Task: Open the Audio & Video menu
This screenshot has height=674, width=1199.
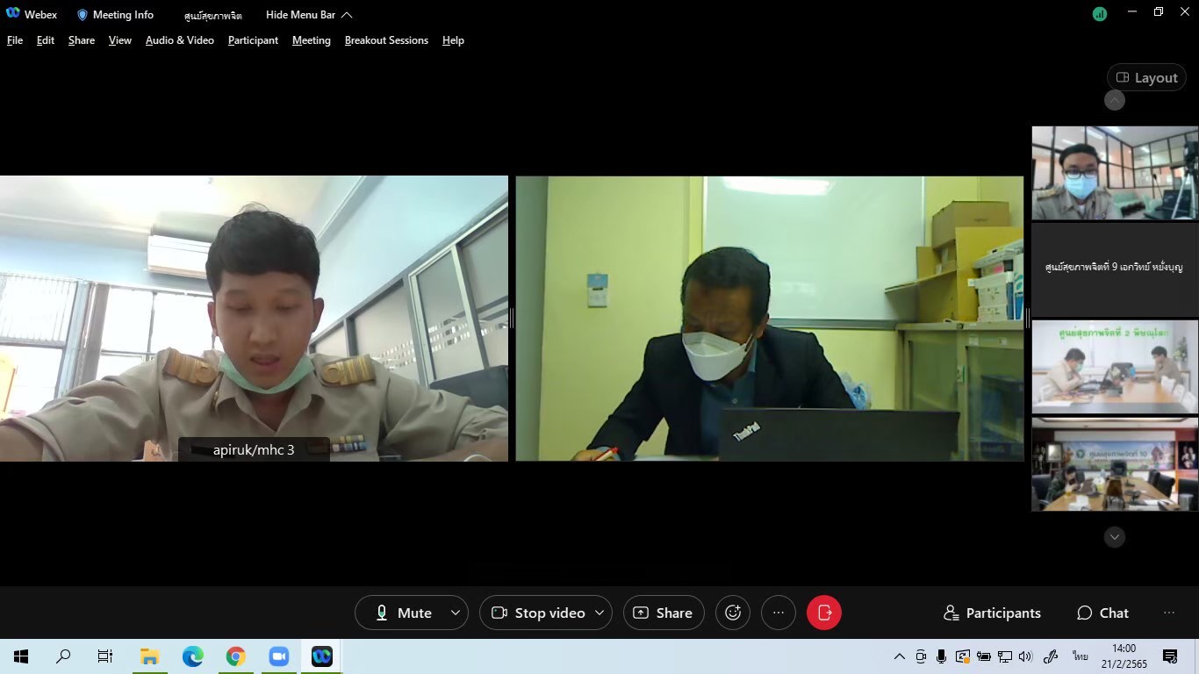Action: pos(179,40)
